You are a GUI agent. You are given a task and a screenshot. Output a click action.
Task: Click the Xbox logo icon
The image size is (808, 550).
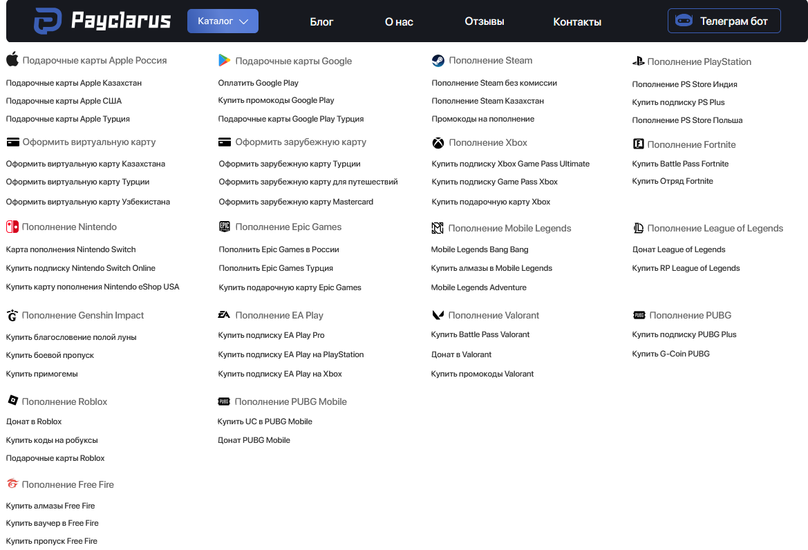438,143
